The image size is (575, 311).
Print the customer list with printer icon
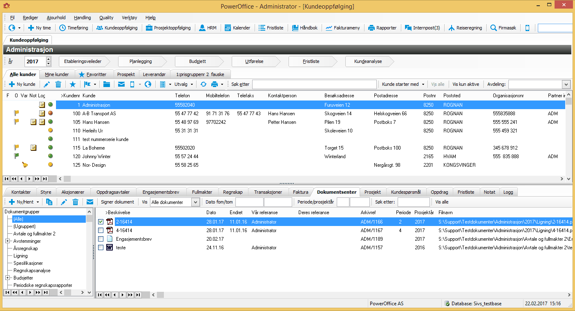click(x=215, y=84)
